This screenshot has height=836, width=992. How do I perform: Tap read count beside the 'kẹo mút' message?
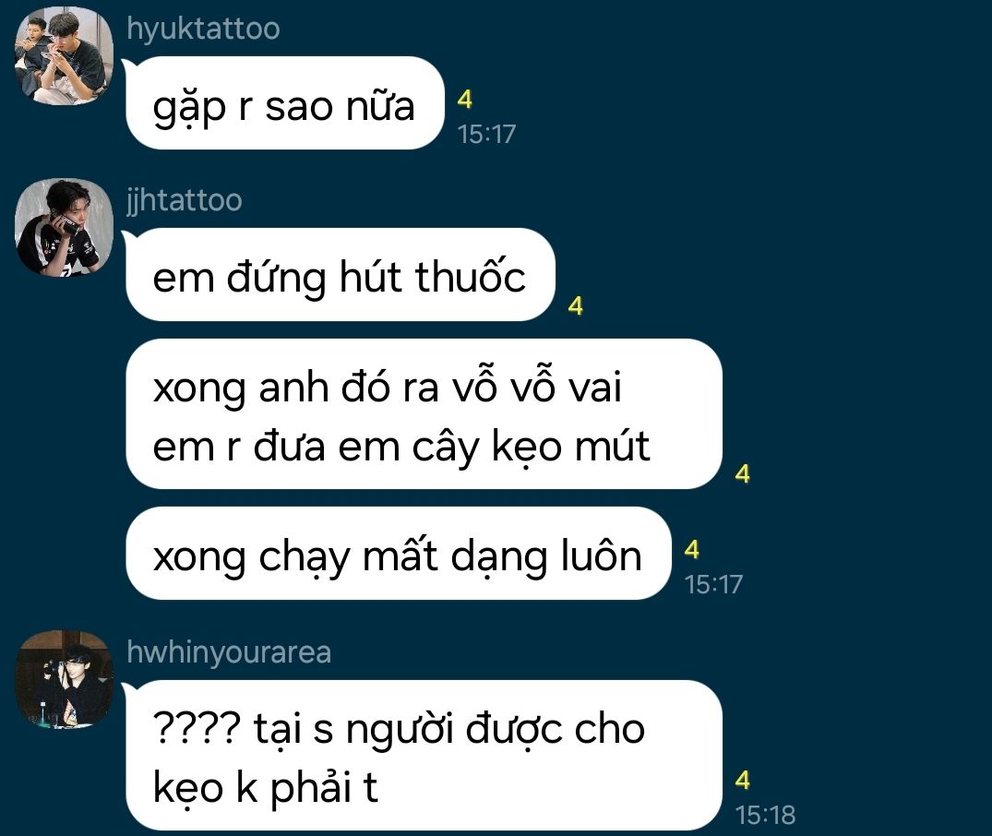pos(743,473)
